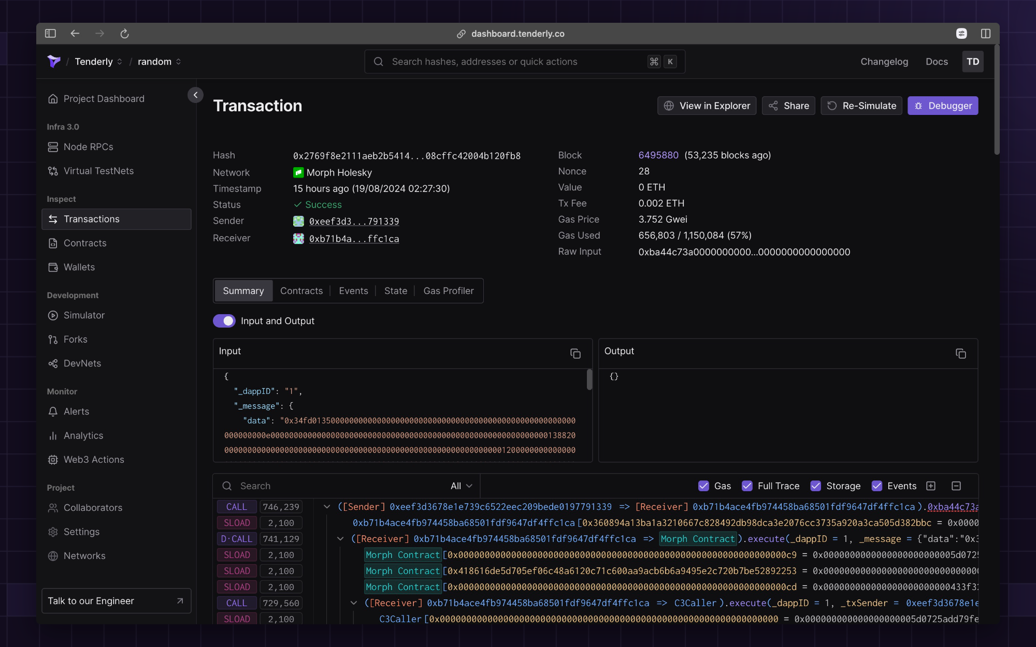
Task: Collapse all trace rows with minus icon
Action: coord(956,486)
